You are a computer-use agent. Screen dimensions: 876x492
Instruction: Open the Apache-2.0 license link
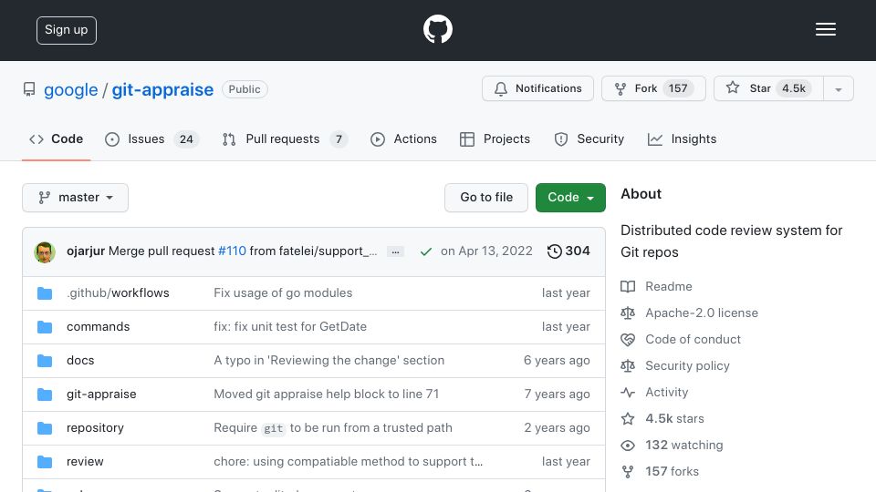[702, 313]
